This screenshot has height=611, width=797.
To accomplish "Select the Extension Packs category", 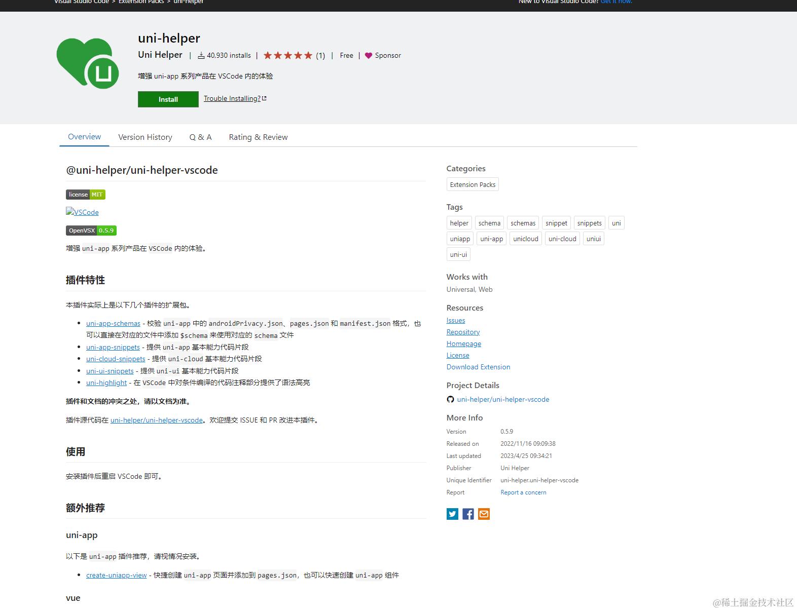I will [x=473, y=184].
